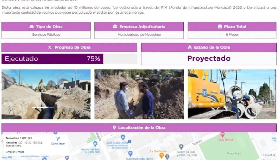Viewport: 279px width, 160px height.
Task: Click the location pin icon beside Localización de la Obra
Action: click(x=114, y=128)
